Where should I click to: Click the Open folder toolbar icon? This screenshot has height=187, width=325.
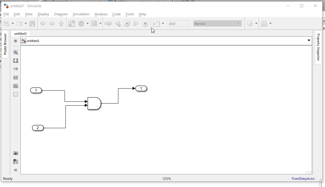[x=19, y=23]
